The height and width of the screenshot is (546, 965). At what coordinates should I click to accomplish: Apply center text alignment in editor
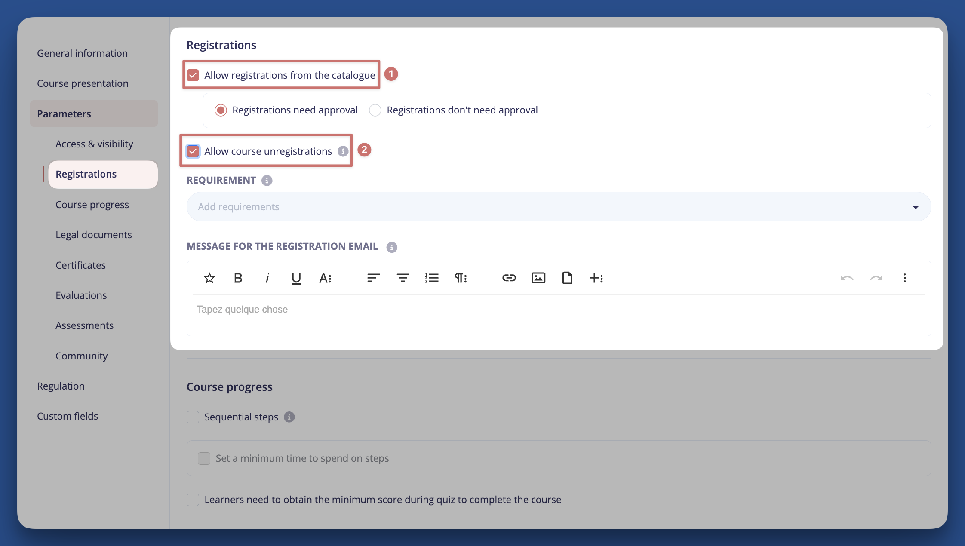[x=403, y=278]
